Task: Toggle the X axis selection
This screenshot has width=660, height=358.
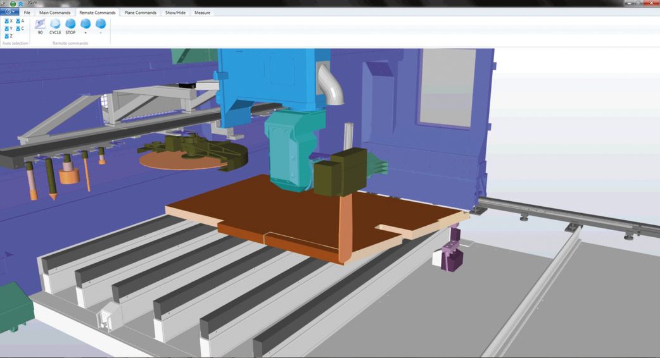Action: tap(8, 21)
